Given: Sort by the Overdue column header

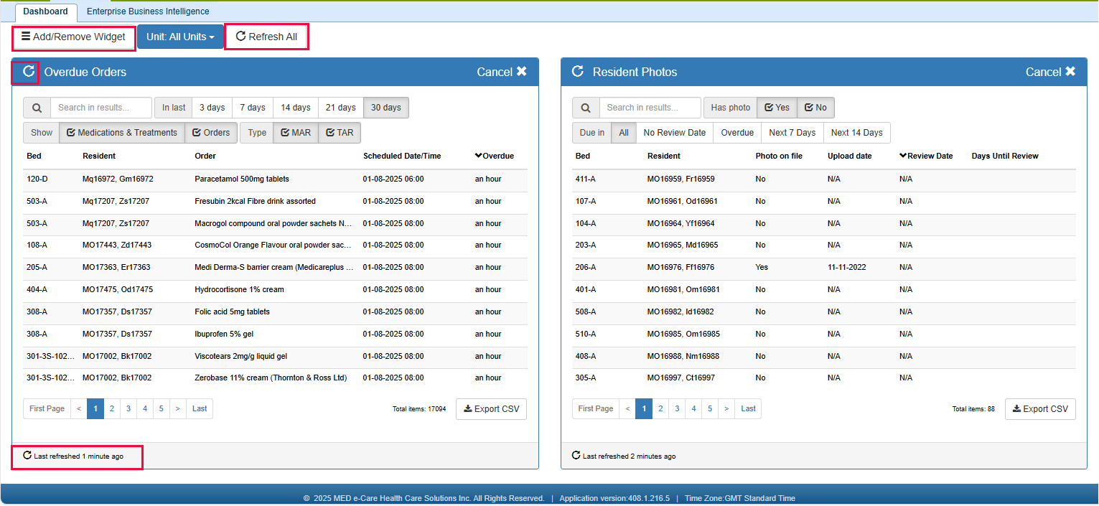Looking at the screenshot, I should click(x=494, y=156).
